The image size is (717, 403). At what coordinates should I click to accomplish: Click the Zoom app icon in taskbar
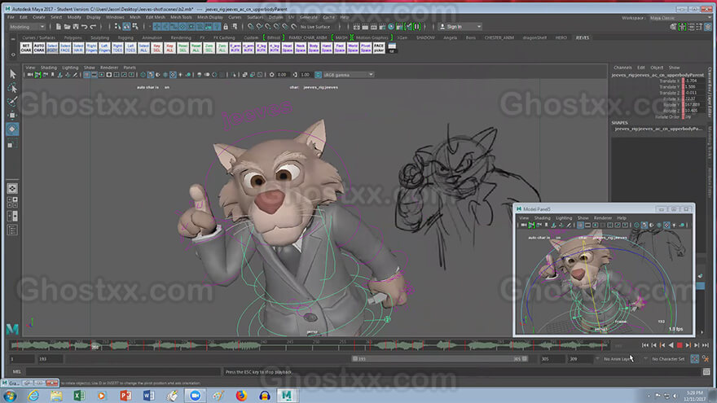[195, 395]
